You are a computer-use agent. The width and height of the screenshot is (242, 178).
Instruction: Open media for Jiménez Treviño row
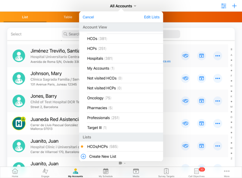point(202,56)
